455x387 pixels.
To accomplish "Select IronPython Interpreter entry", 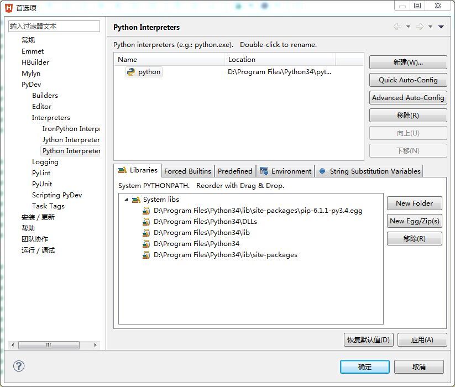I will (x=71, y=128).
